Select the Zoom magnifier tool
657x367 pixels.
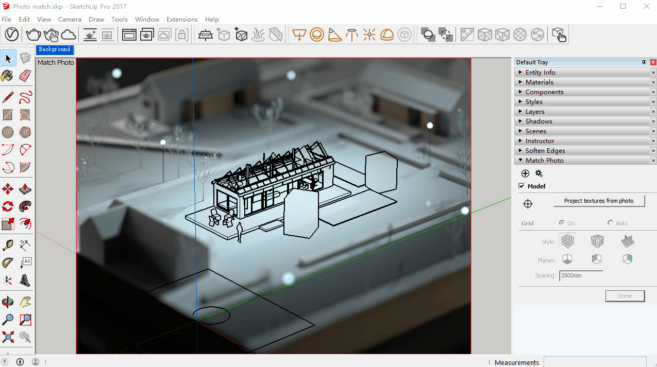click(8, 320)
